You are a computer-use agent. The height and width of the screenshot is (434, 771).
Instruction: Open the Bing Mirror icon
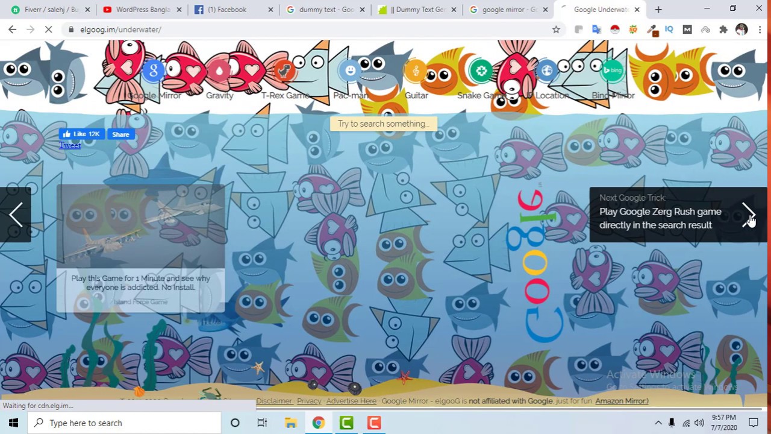(x=613, y=71)
